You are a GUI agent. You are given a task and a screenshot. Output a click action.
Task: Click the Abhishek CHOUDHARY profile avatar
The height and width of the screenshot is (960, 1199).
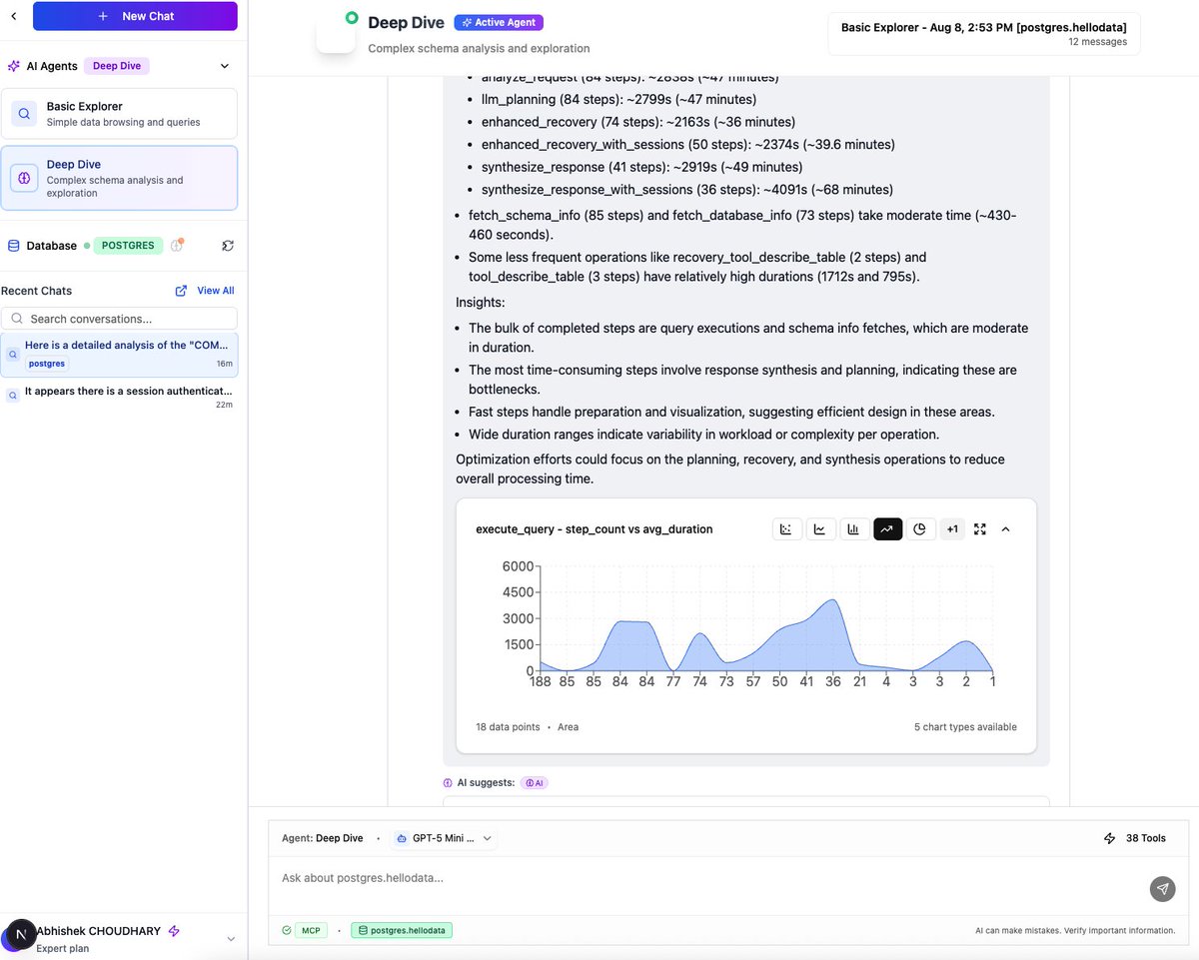coord(20,936)
